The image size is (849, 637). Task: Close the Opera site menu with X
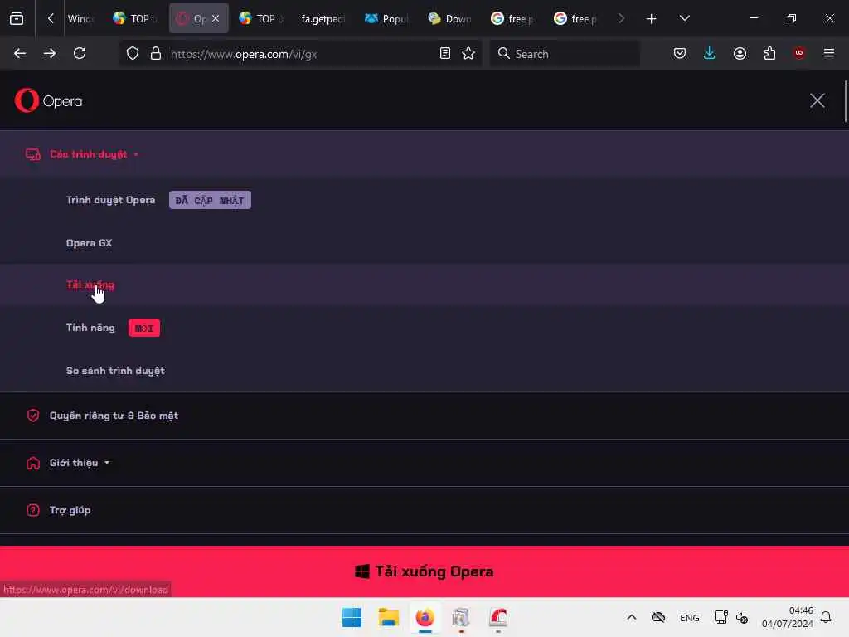click(x=817, y=100)
